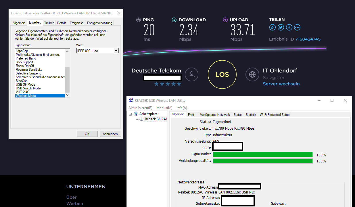355x207 pixels.
Task: Click the Deutsche Telekom user profile icon
Action: pyautogui.click(x=192, y=75)
